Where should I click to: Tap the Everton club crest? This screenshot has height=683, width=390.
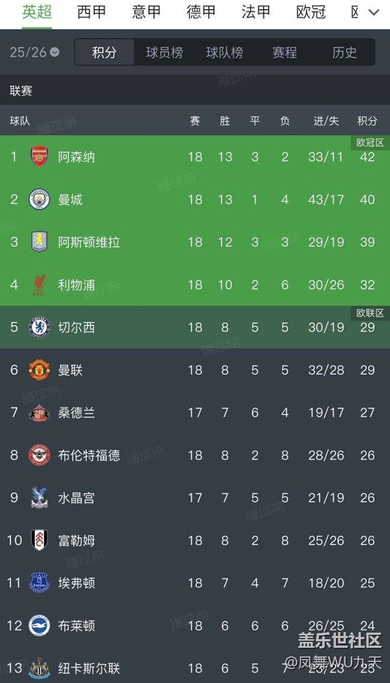click(40, 583)
